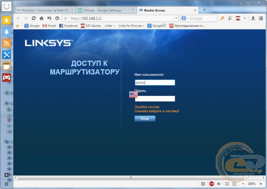
Task: Click the Adblock Plus status icon
Action: pyautogui.click(x=212, y=184)
